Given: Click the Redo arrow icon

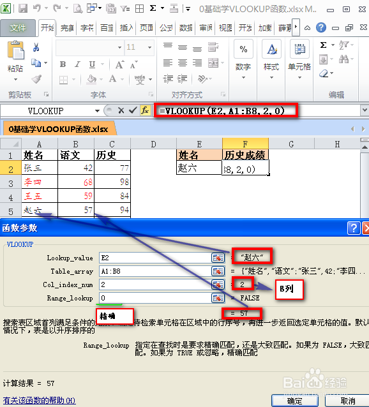Looking at the screenshot, I should (x=57, y=8).
